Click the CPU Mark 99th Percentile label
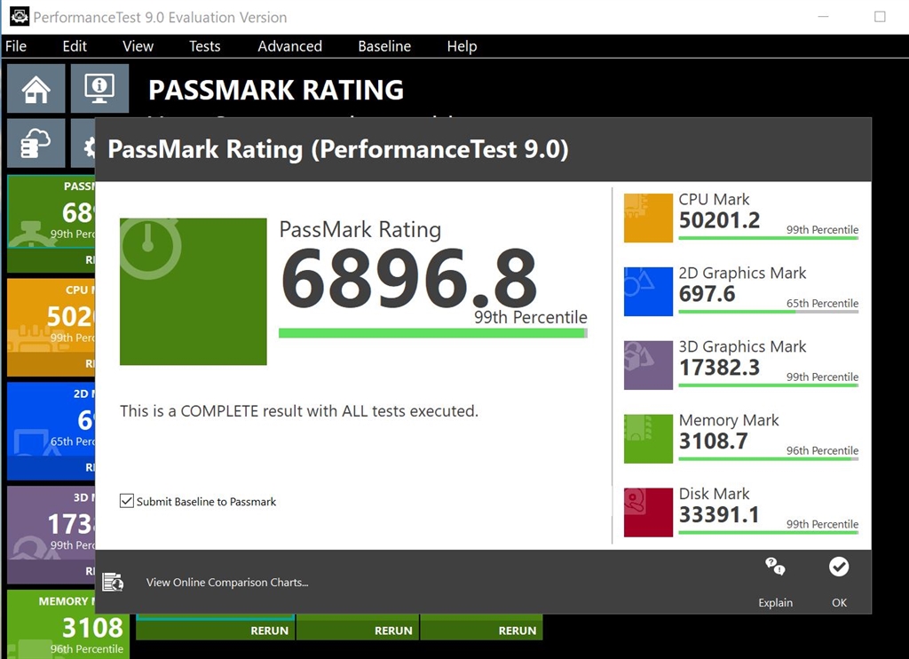 click(x=822, y=230)
